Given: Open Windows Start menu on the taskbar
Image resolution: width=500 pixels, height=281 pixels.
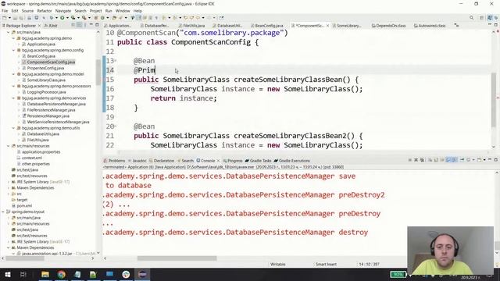Looking at the screenshot, I should [7, 274].
